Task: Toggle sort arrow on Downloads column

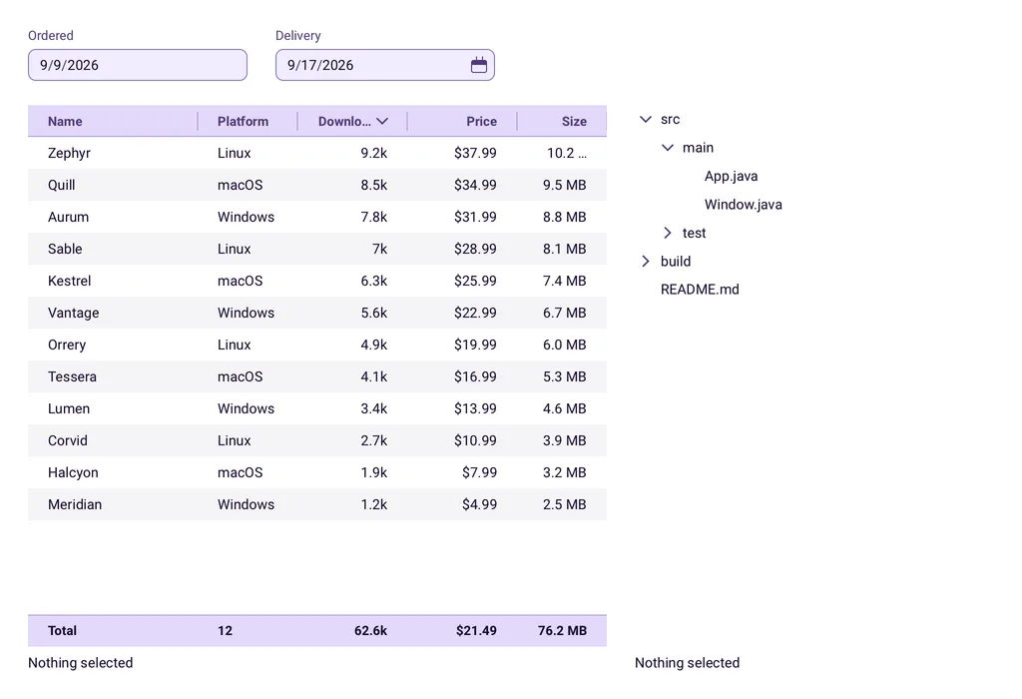Action: pos(382,121)
